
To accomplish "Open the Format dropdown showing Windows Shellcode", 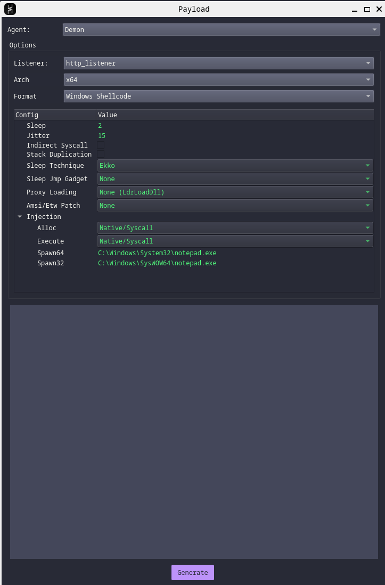I will click(219, 96).
